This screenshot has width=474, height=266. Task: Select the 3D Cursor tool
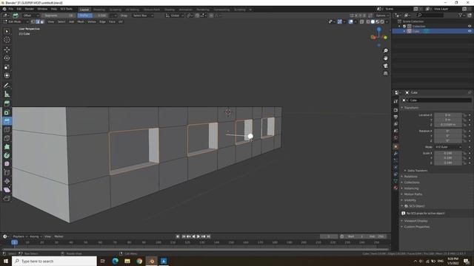(x=7, y=40)
